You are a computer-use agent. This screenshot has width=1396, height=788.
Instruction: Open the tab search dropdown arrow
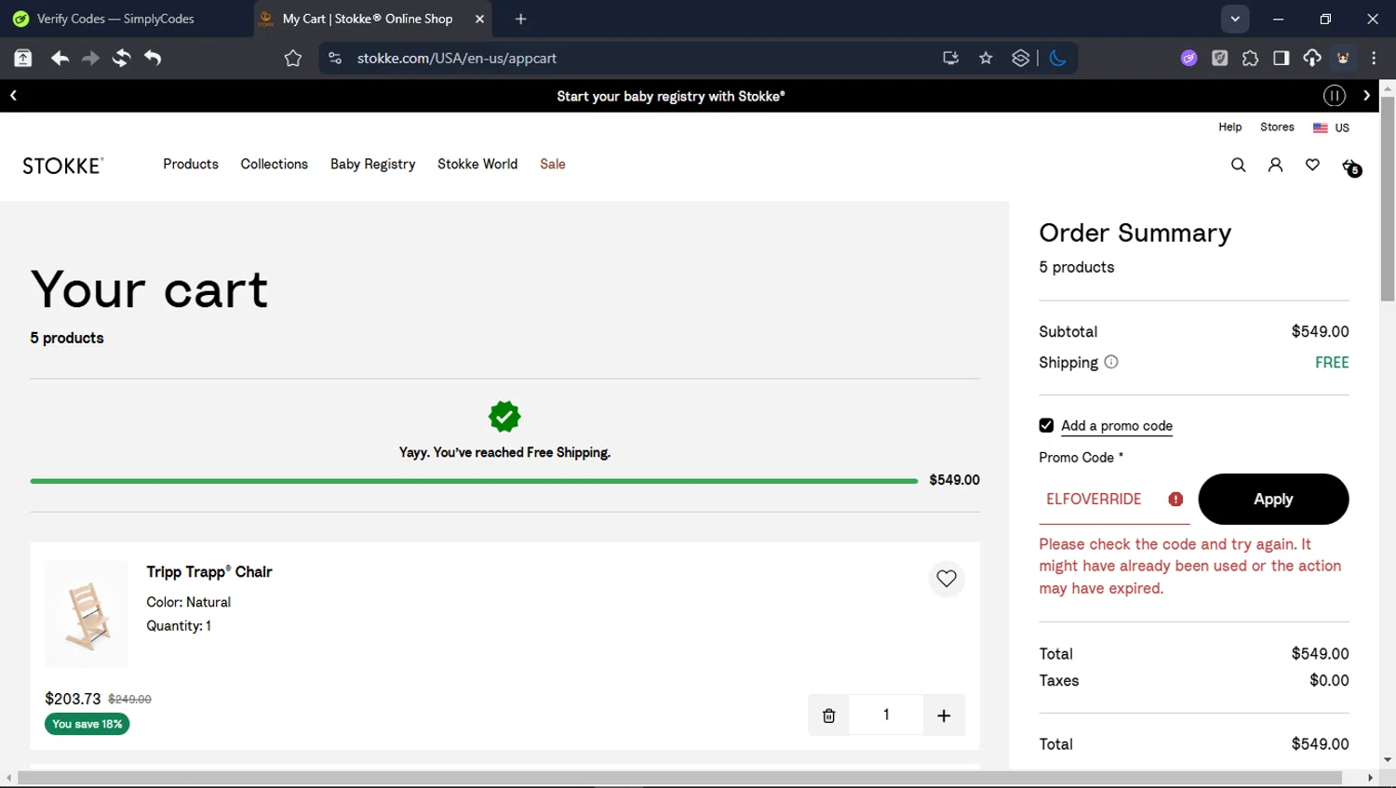tap(1235, 19)
